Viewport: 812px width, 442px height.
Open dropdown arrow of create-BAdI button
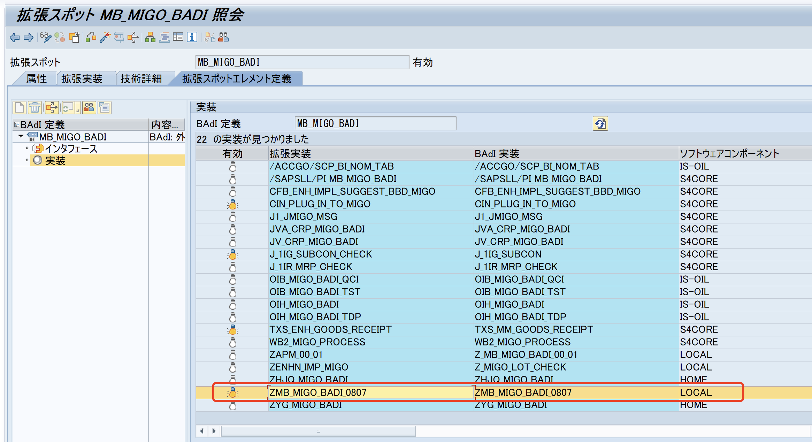tap(78, 110)
